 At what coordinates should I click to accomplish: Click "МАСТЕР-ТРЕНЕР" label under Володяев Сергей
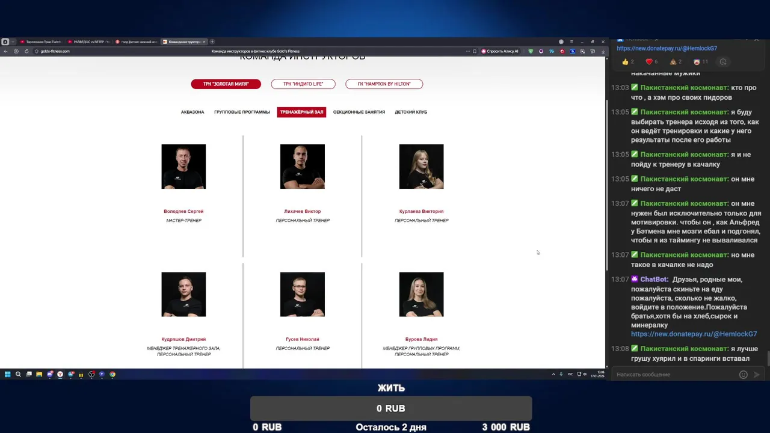[x=183, y=221]
